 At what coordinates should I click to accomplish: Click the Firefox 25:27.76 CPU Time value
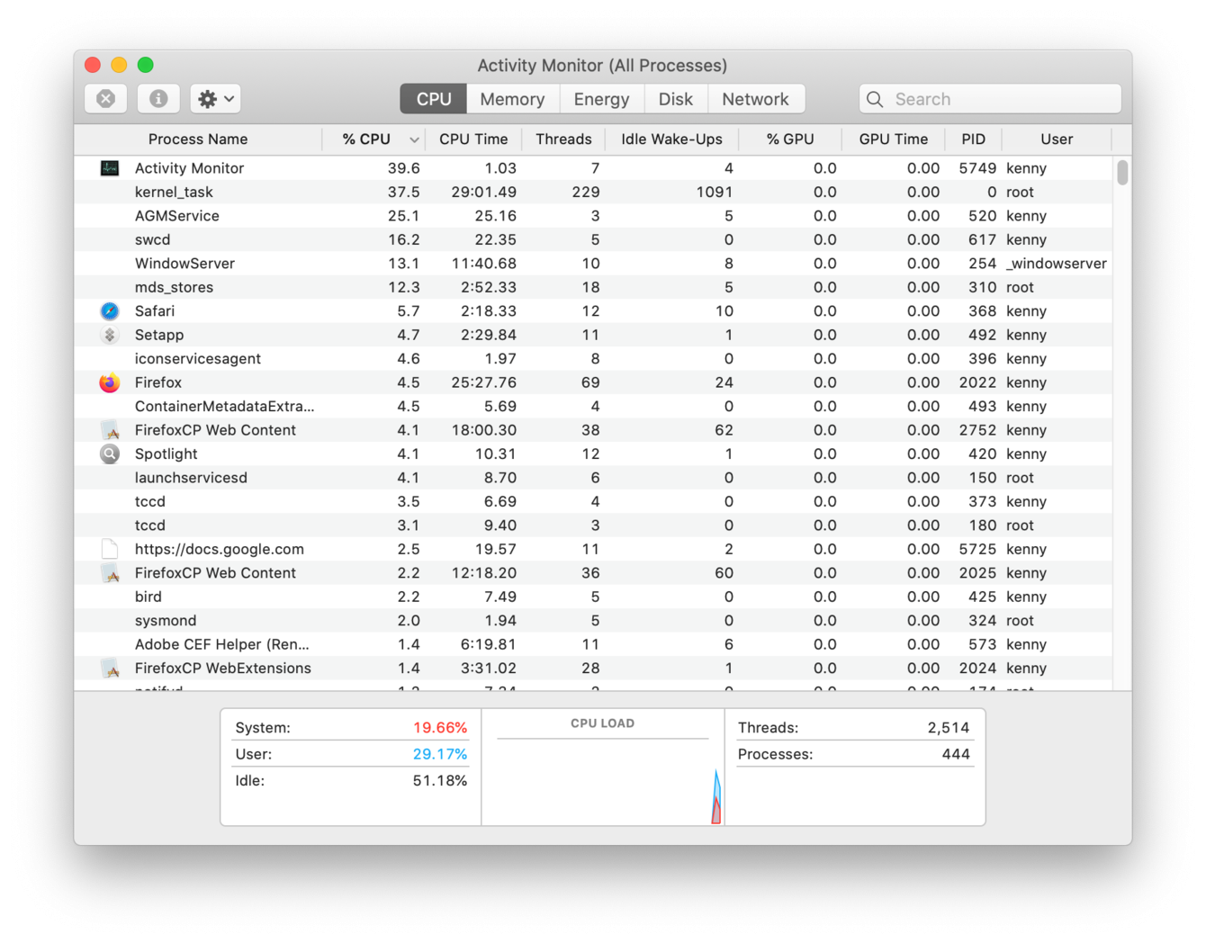(484, 382)
